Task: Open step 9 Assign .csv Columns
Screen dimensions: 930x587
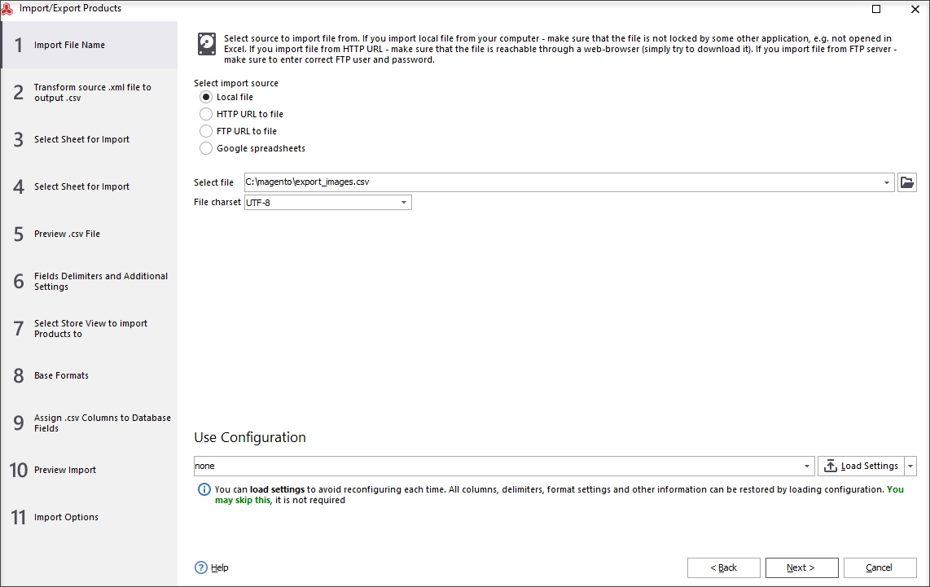Action: [x=89, y=423]
